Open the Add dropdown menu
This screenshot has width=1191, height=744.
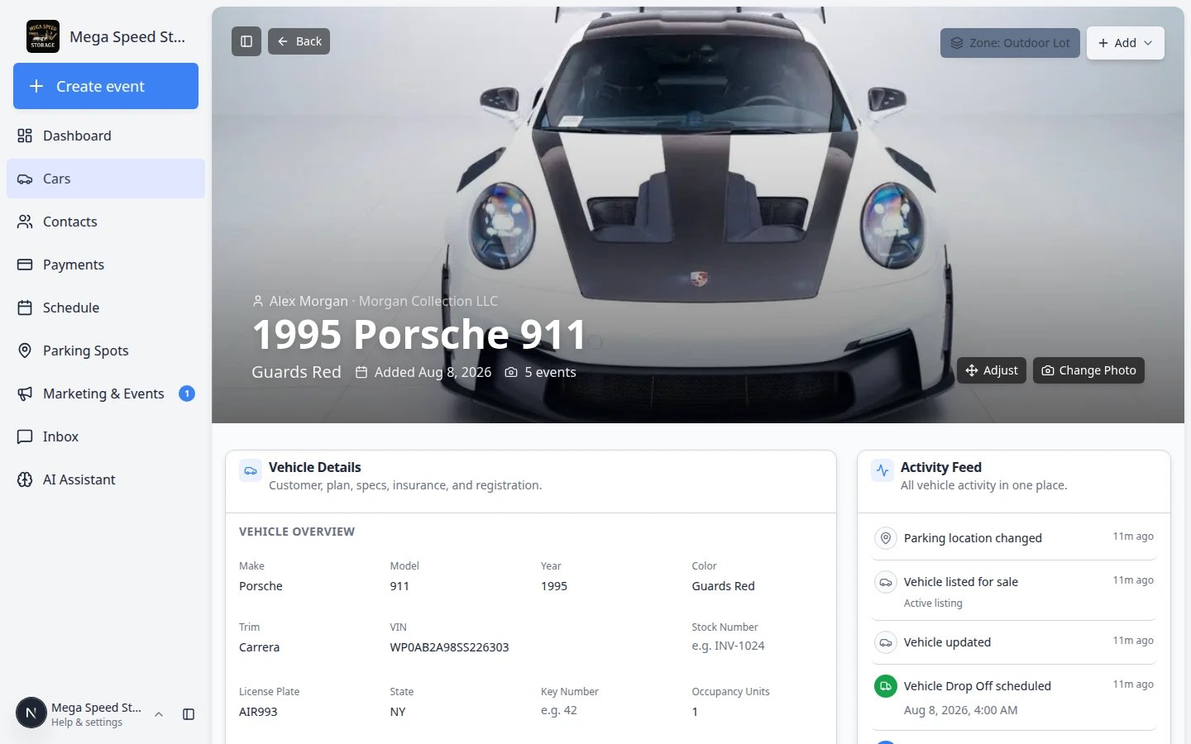[1125, 43]
